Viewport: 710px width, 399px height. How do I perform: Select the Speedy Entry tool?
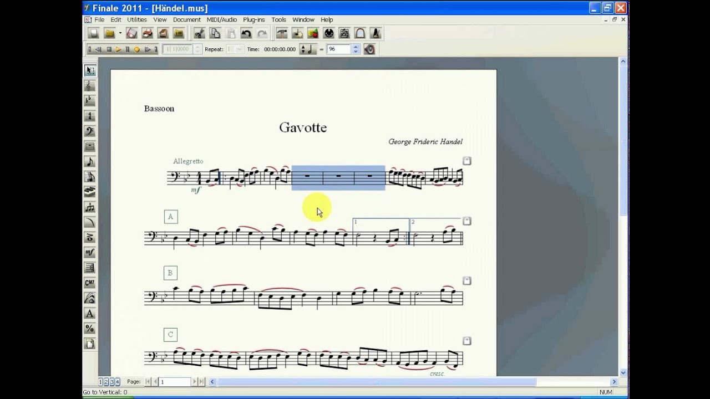[90, 177]
